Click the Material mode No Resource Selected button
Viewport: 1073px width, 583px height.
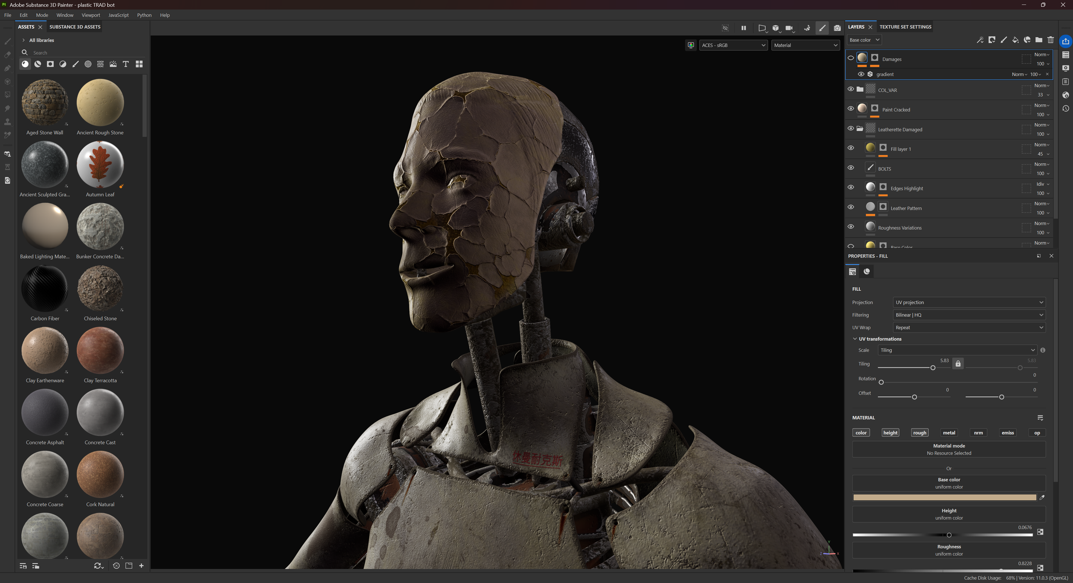tap(949, 449)
